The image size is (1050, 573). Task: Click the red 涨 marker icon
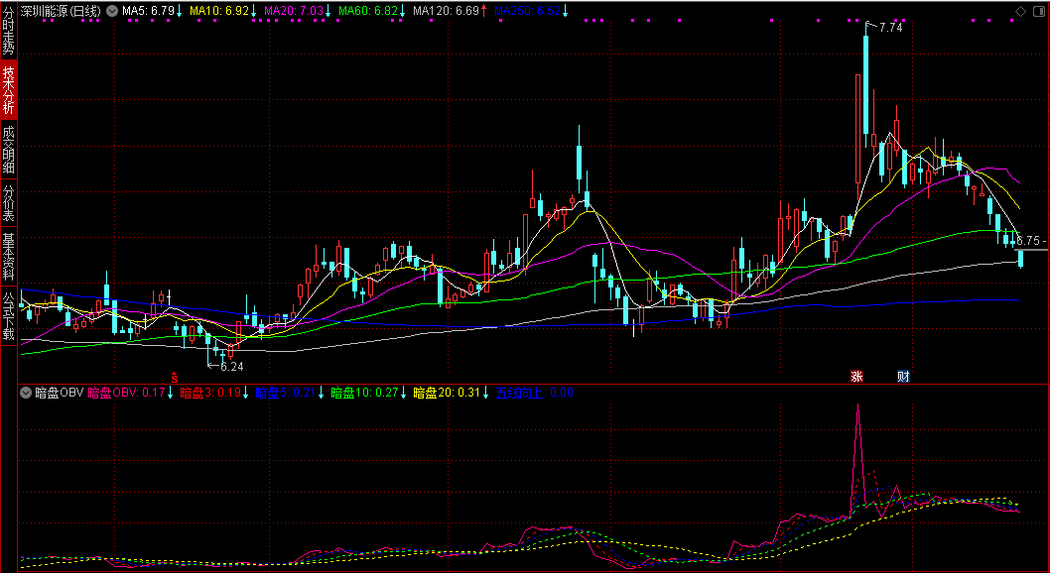[x=856, y=377]
